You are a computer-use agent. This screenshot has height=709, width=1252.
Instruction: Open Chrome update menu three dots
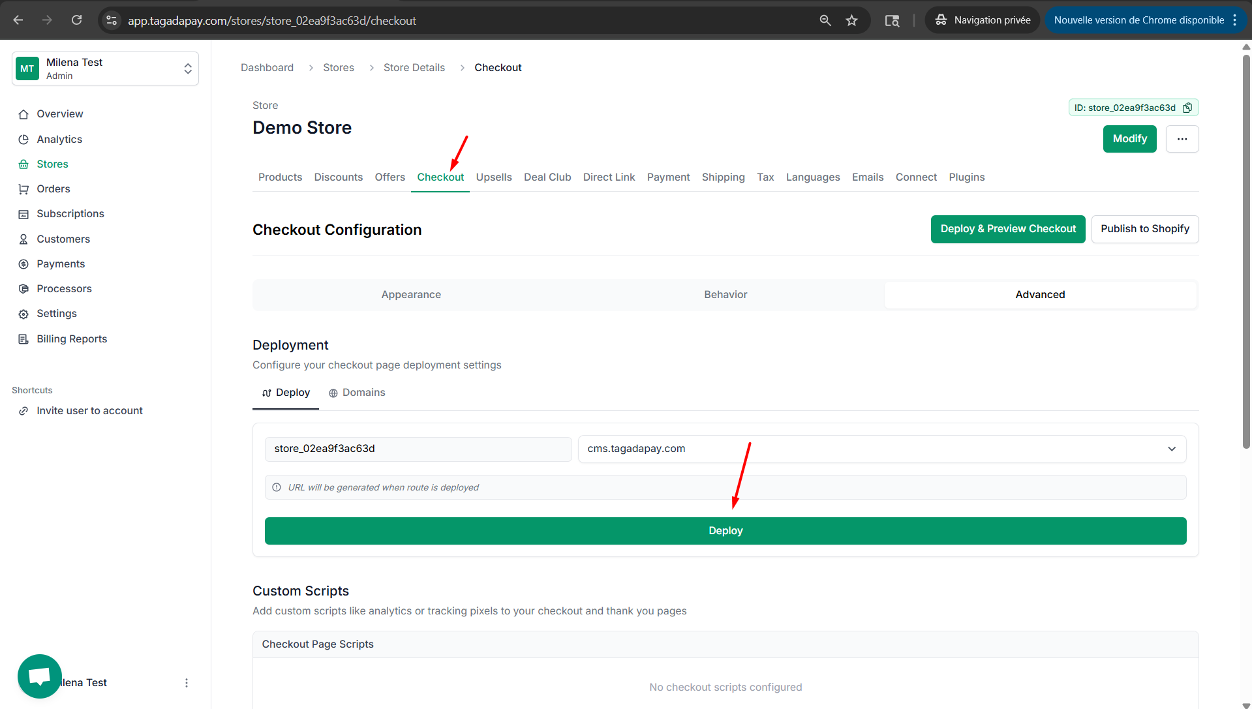[x=1234, y=20]
